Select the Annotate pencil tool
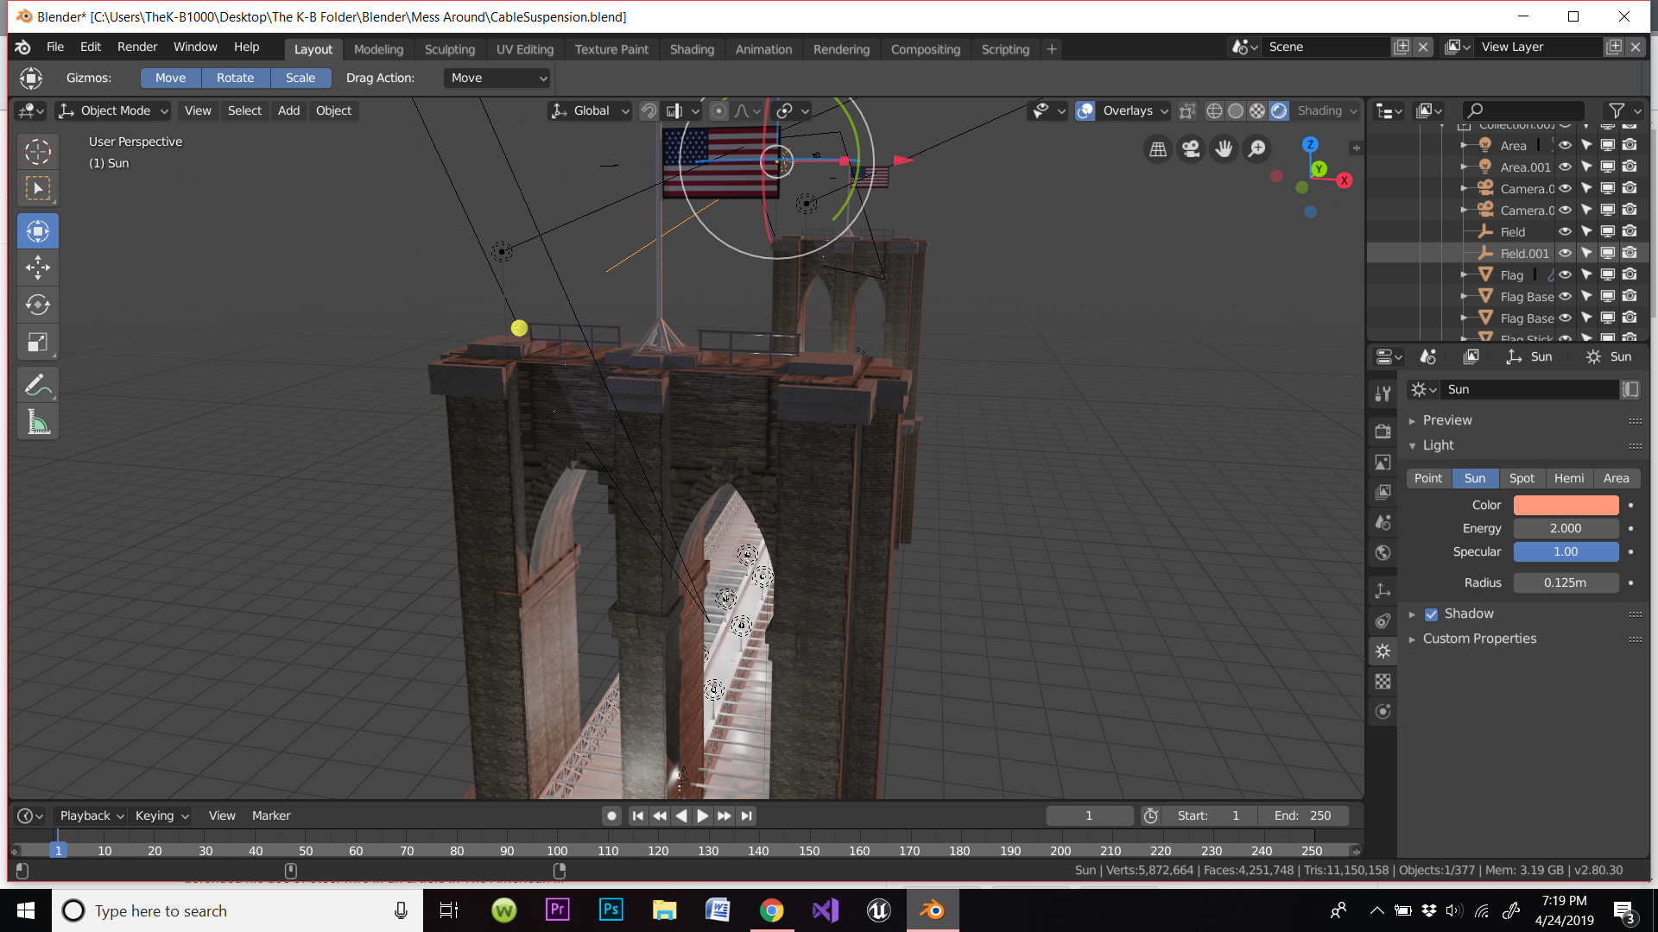Viewport: 1658px width, 932px height. click(x=38, y=385)
